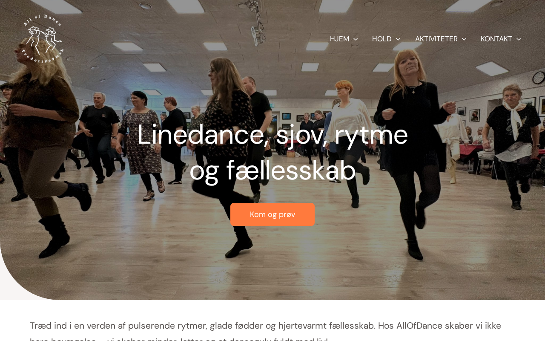Click the All of Dance Frederiksværk logo

(43, 39)
